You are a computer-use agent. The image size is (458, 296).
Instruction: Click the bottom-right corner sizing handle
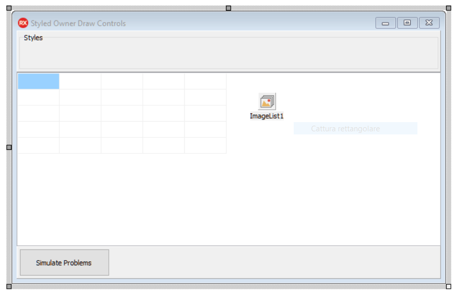tap(448, 286)
